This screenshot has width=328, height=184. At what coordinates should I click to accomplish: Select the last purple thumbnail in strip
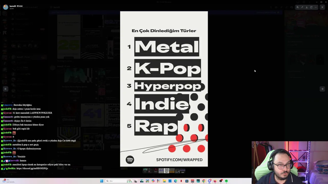point(183,171)
